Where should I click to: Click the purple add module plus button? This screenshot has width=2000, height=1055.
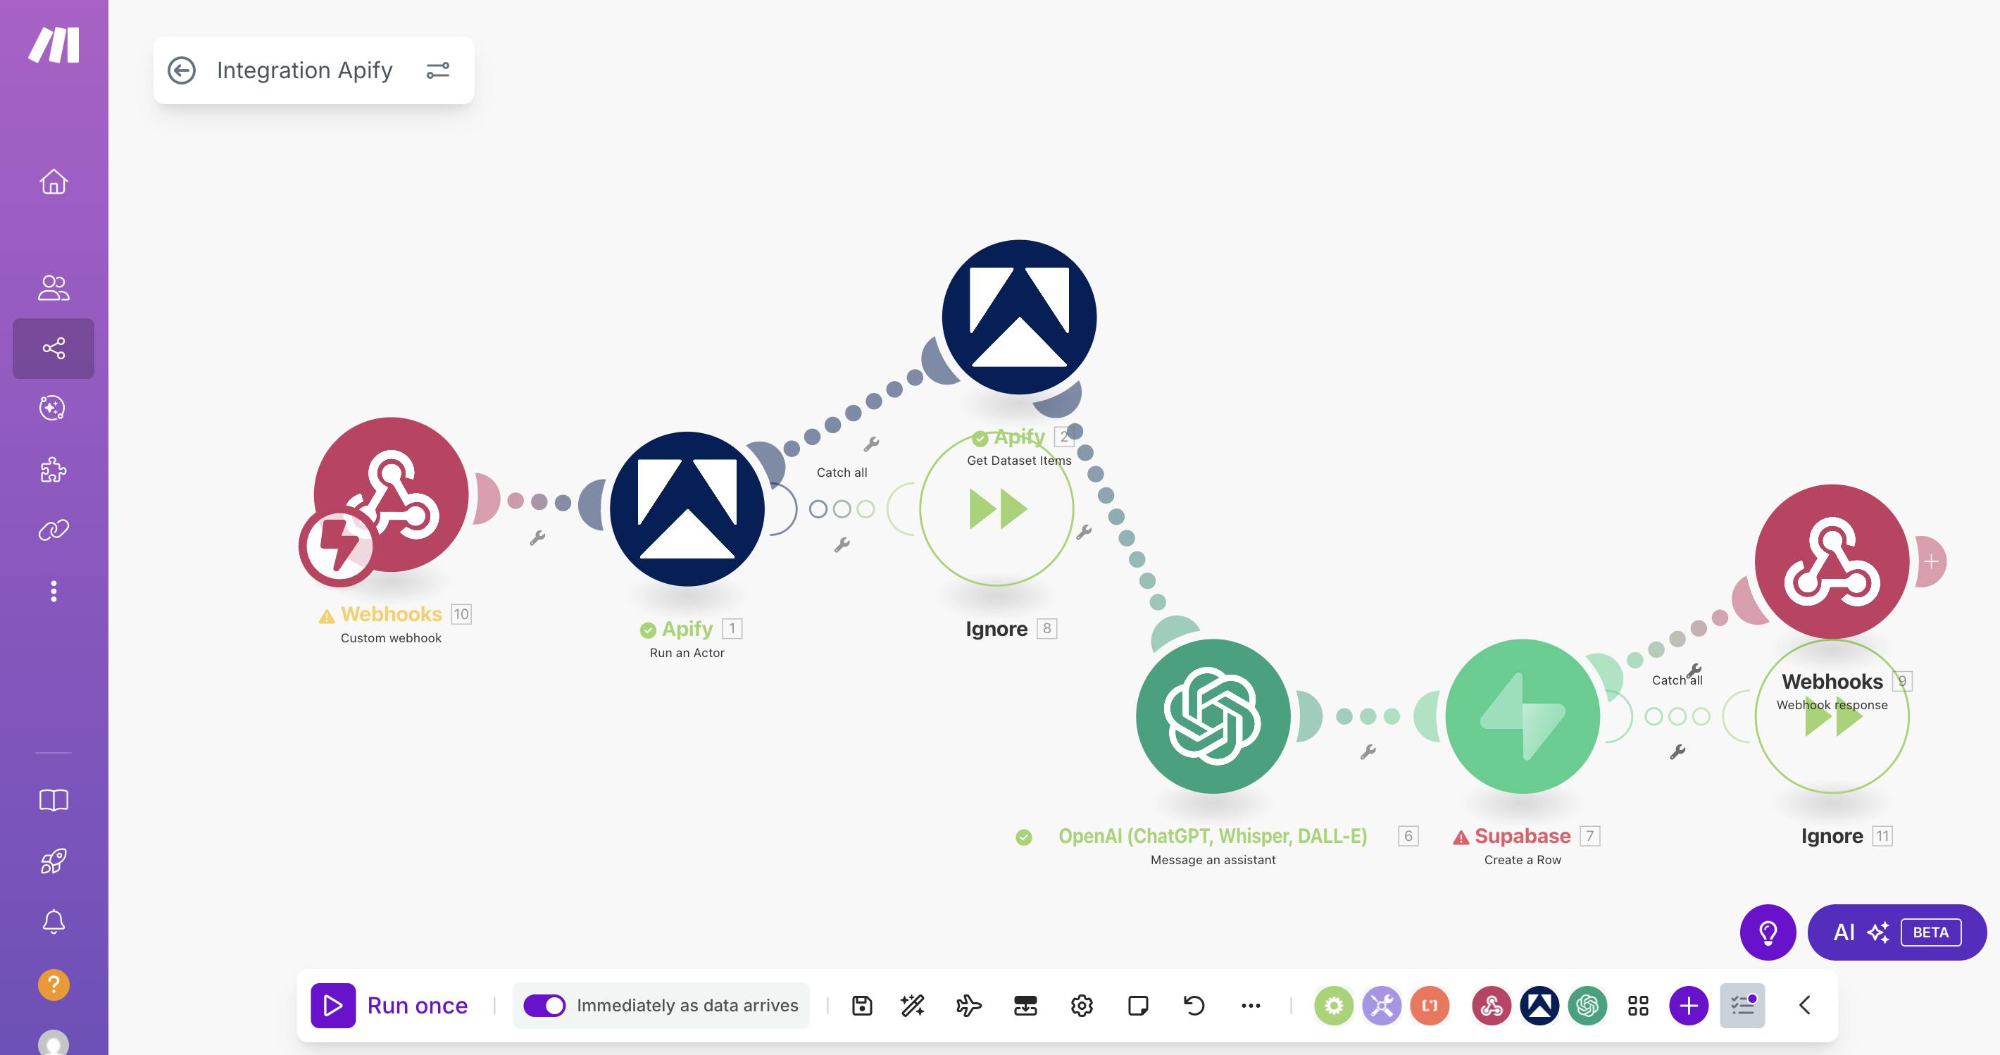[1689, 1005]
